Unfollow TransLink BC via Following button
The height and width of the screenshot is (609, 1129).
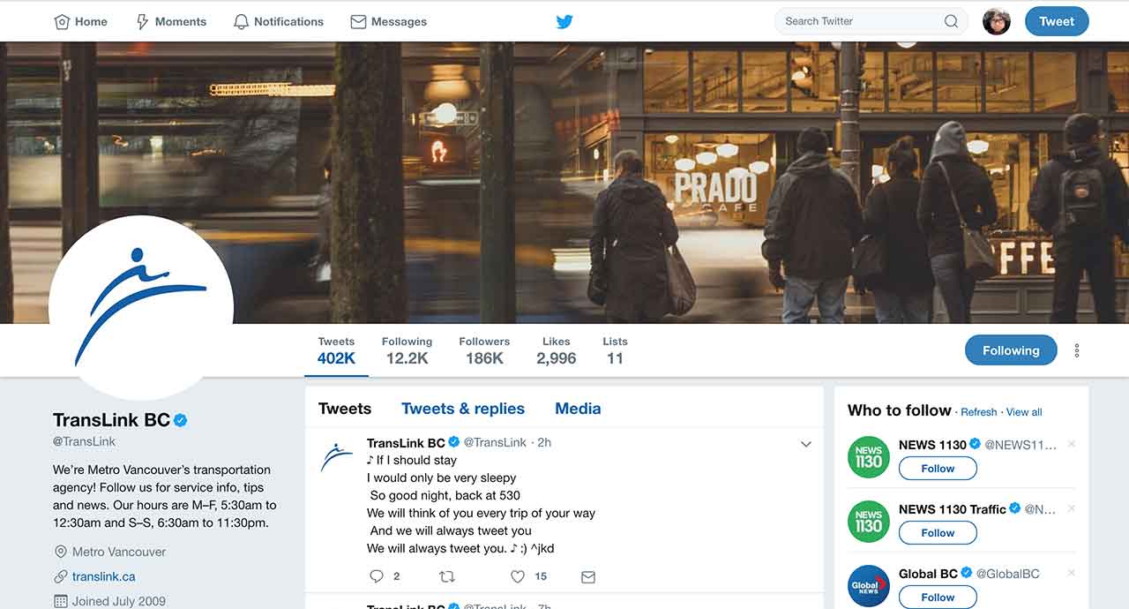(1011, 350)
